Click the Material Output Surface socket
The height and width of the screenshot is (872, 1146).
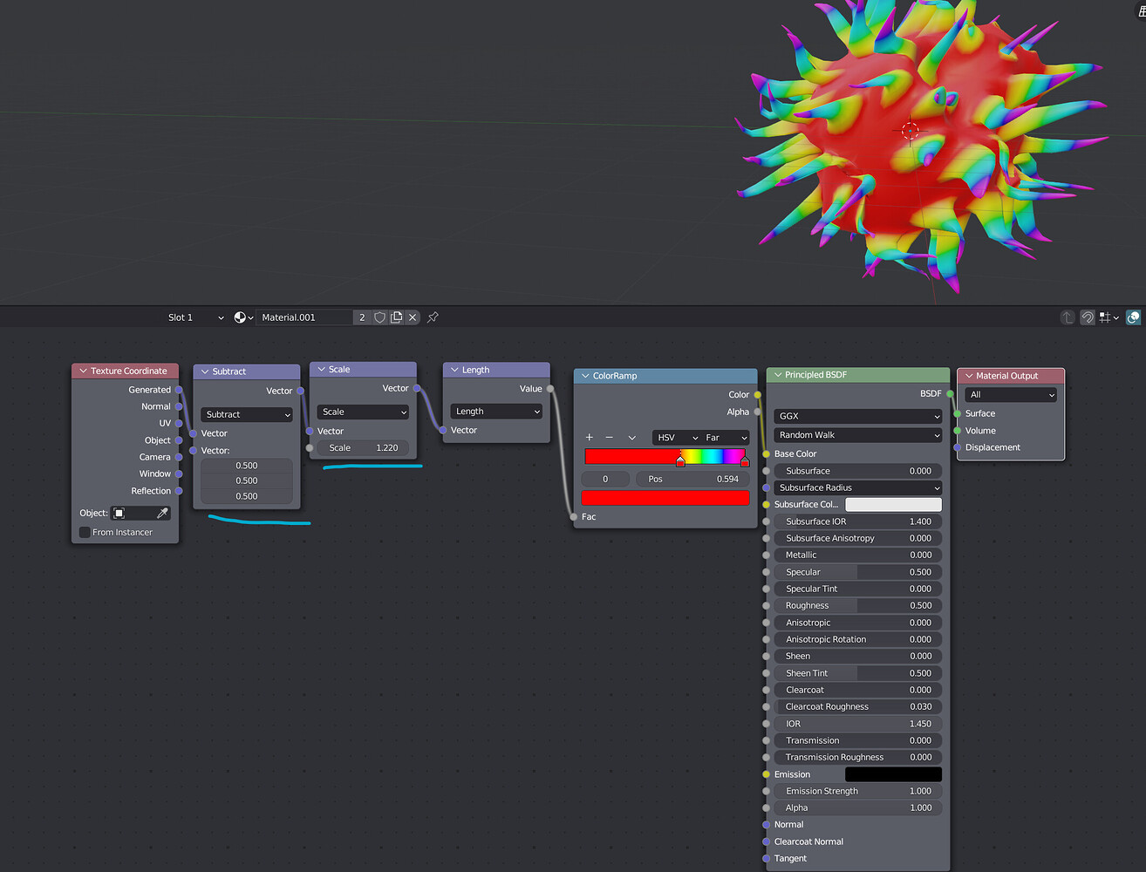coord(958,413)
